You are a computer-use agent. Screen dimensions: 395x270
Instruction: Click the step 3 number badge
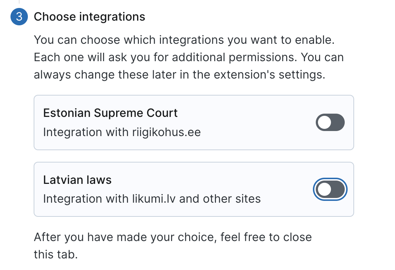[x=19, y=17]
